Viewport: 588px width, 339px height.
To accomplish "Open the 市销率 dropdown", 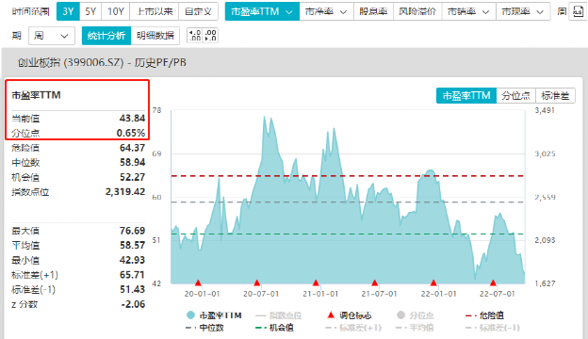I will pos(468,11).
